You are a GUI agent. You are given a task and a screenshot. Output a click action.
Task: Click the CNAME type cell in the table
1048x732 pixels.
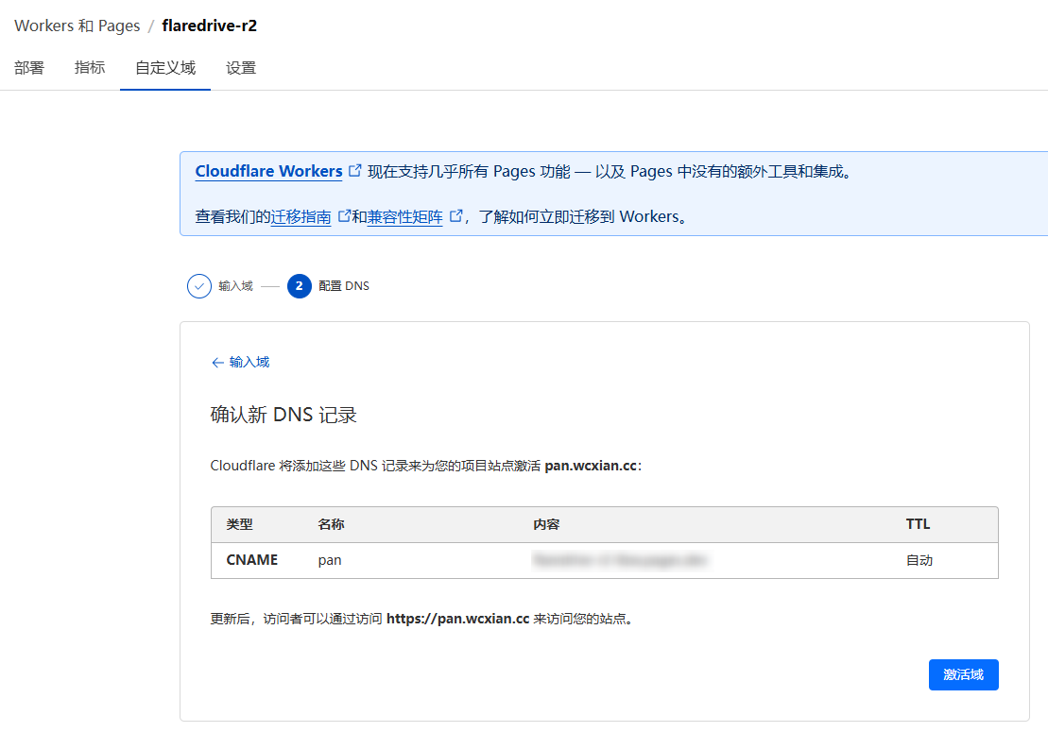(252, 560)
